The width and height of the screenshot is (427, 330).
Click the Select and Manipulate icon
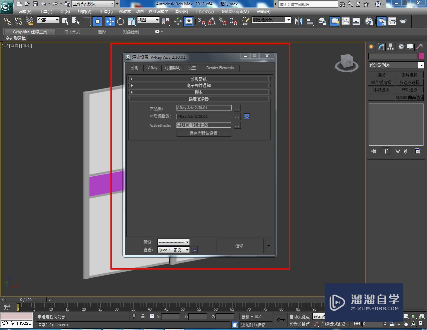click(x=178, y=21)
